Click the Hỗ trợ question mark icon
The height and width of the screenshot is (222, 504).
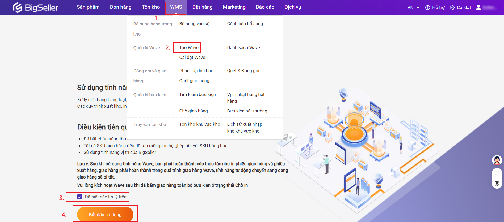427,7
